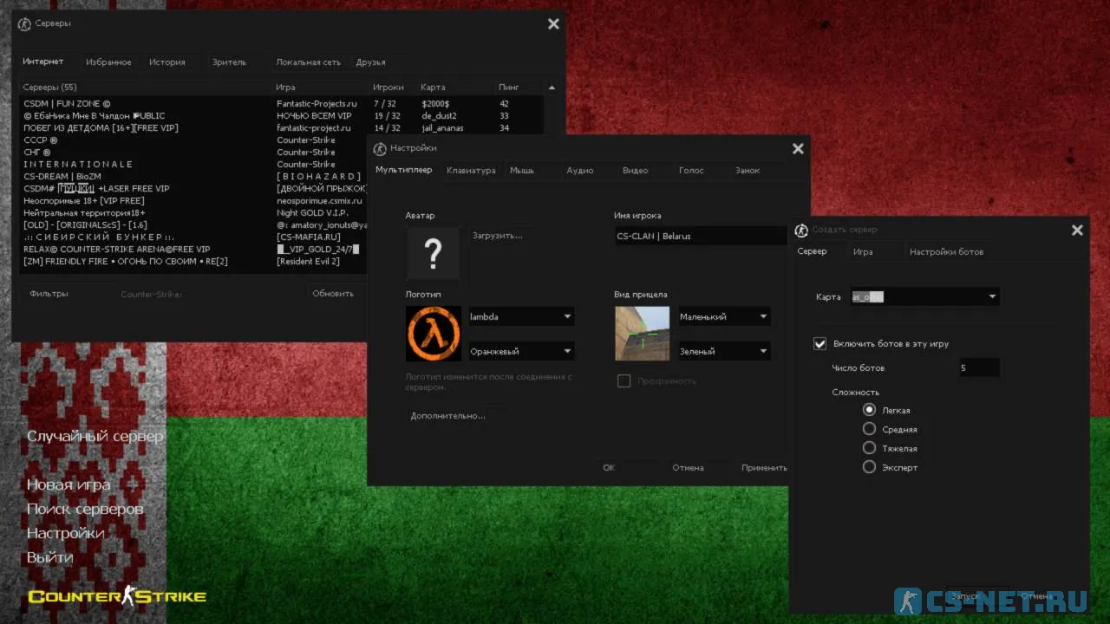Switch to Избранное tab
The height and width of the screenshot is (624, 1110).
[108, 62]
